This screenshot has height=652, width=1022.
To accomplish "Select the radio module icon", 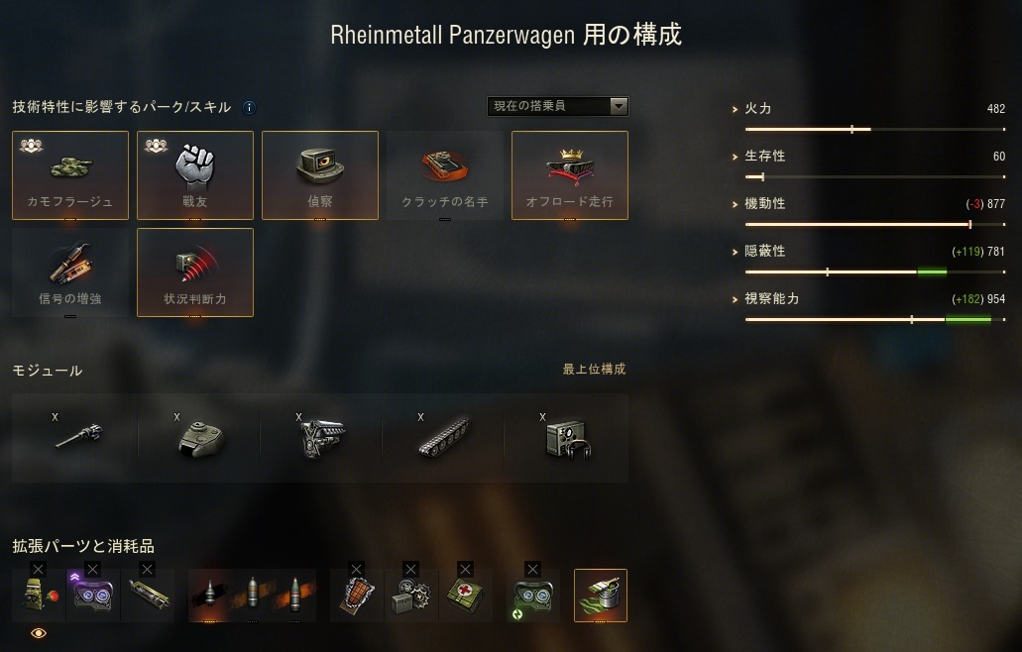I will (566, 437).
